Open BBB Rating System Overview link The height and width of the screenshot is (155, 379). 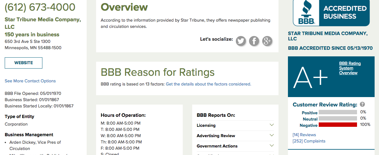click(x=350, y=68)
